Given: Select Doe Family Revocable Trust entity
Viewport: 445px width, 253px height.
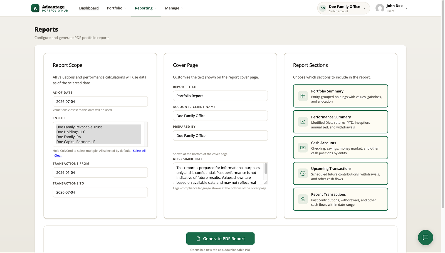Looking at the screenshot, I should [x=99, y=127].
